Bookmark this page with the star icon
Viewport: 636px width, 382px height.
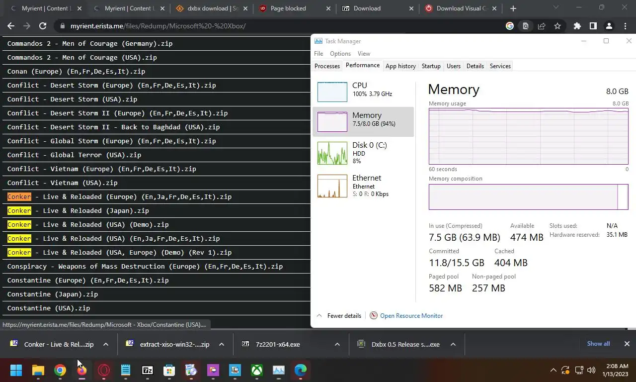(557, 26)
